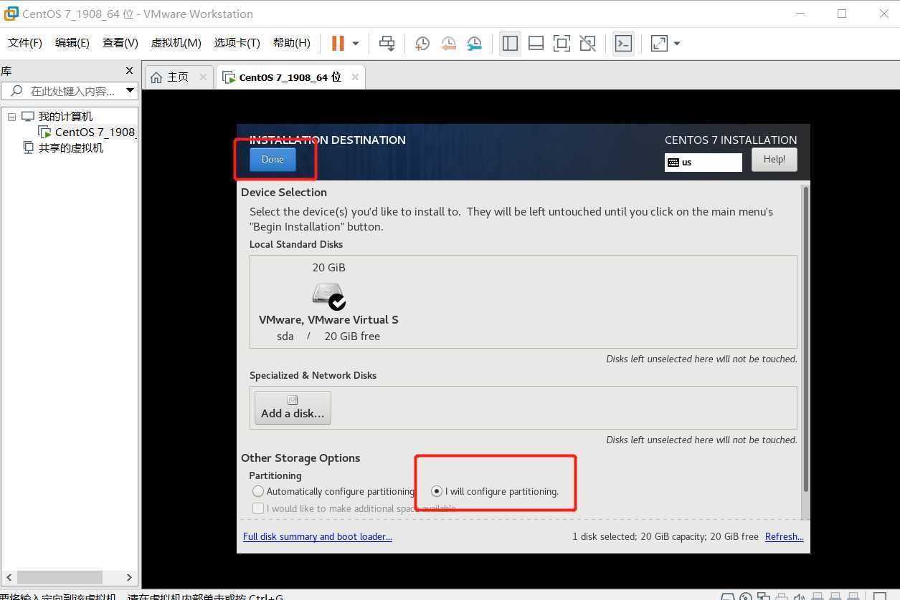Select I will configure partitioning radio button
The image size is (900, 600).
[436, 491]
